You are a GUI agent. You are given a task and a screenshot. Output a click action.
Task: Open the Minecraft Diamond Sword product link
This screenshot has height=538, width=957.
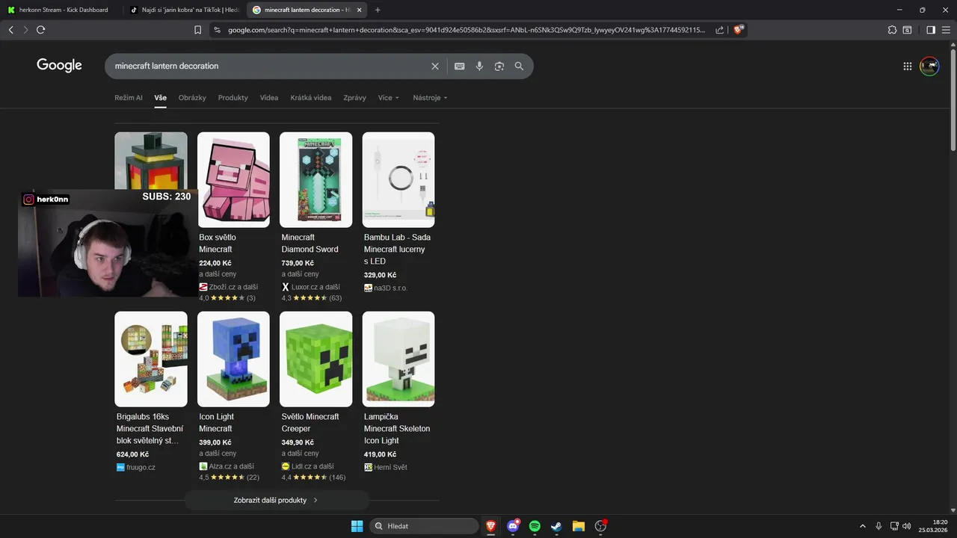coord(310,244)
